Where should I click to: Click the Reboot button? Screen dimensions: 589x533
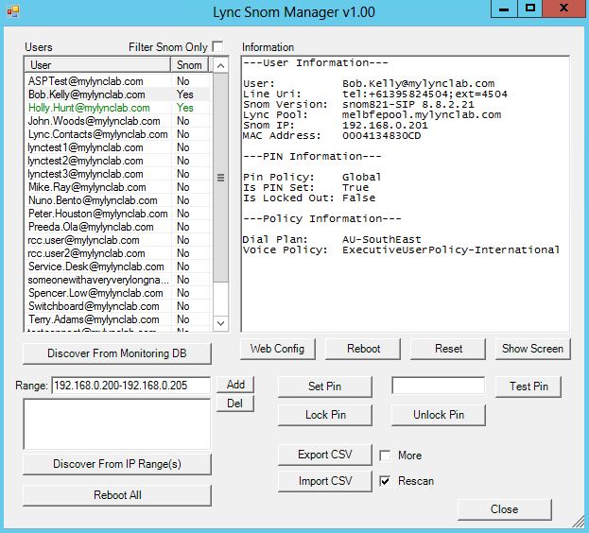[363, 349]
